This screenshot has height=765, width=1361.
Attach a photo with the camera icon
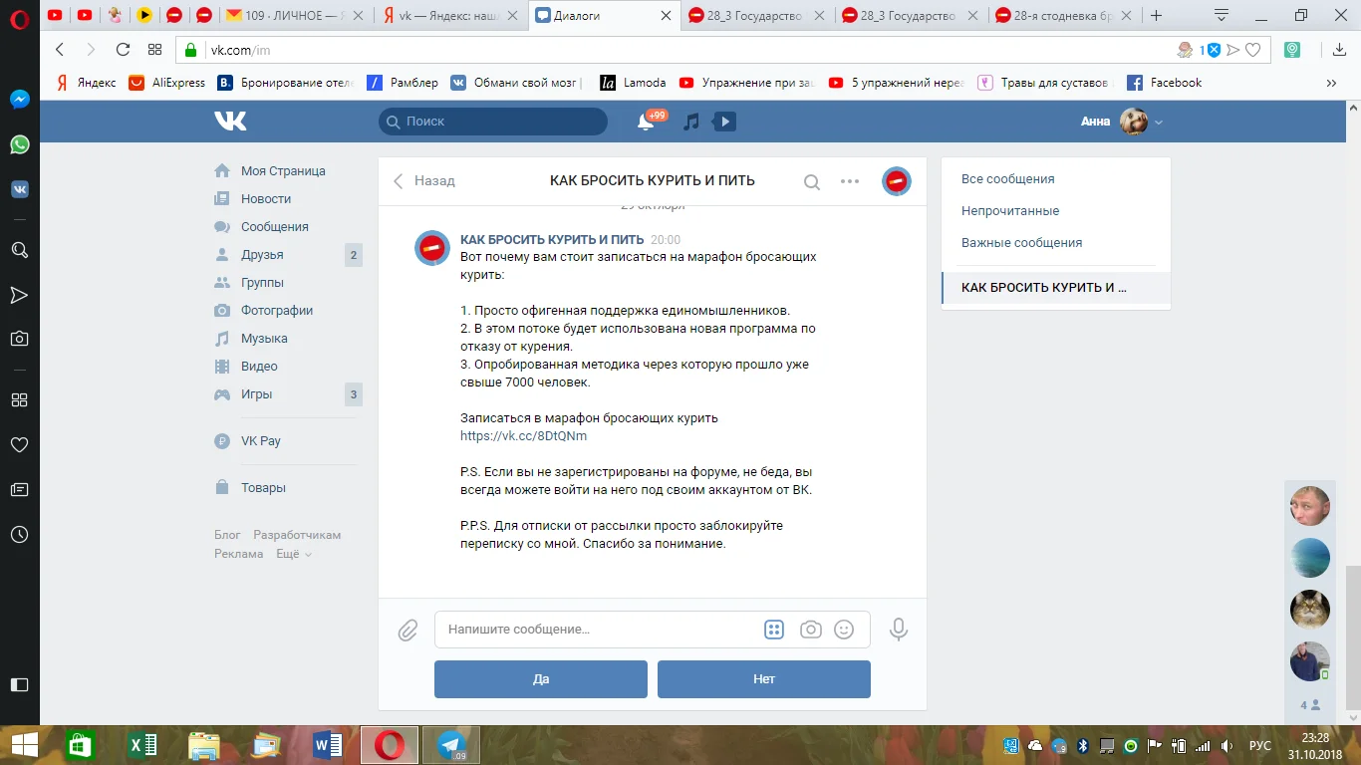point(811,630)
